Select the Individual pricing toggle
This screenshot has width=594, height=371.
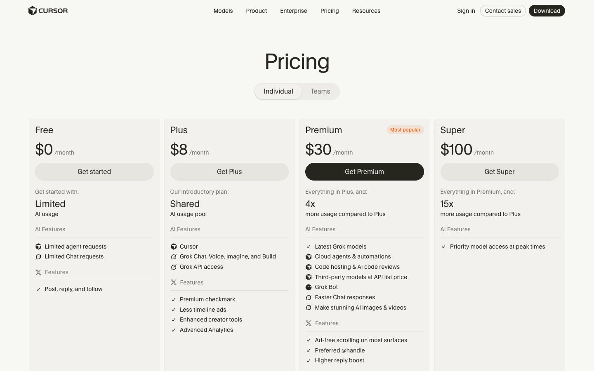[x=278, y=92]
